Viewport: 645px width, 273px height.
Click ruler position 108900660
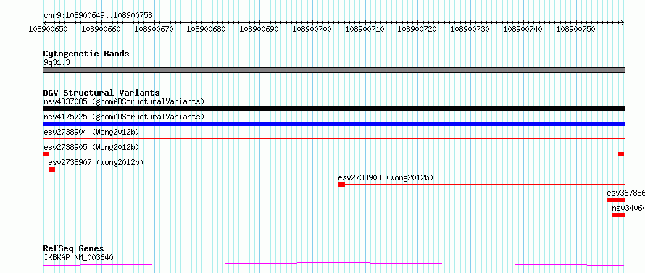[101, 30]
